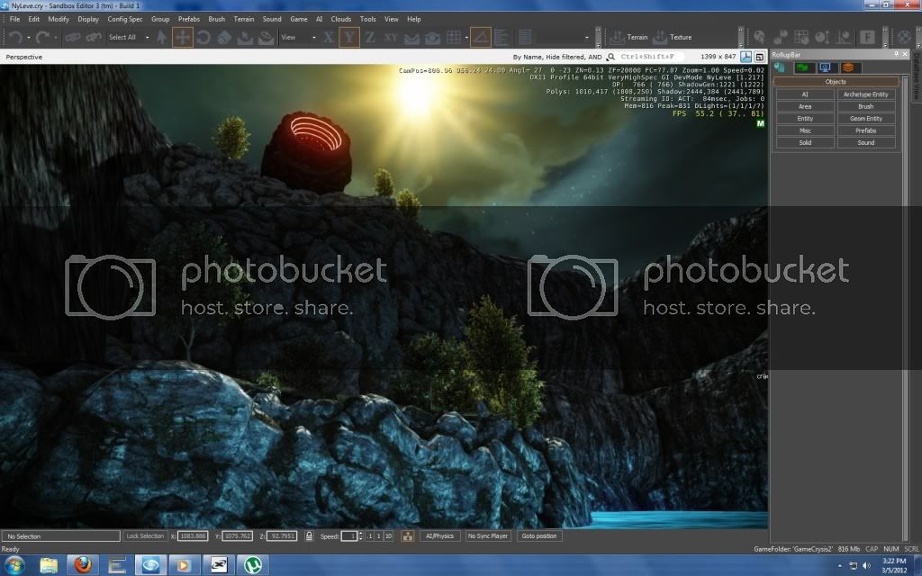The image size is (922, 576).
Task: Toggle the XY plane constraint
Action: [391, 37]
